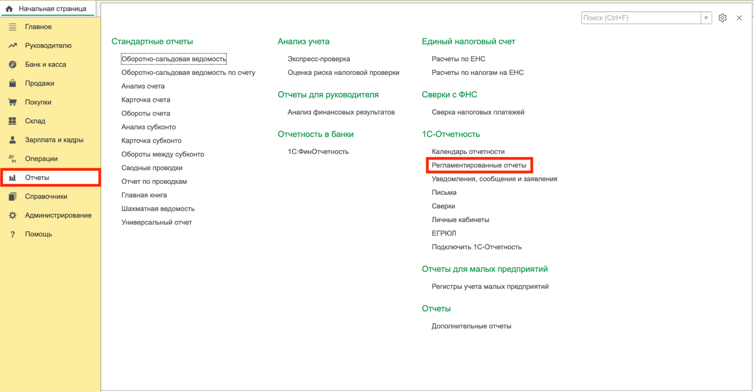Open Карточка субконто report
Screen dimensions: 754x392
tap(151, 140)
